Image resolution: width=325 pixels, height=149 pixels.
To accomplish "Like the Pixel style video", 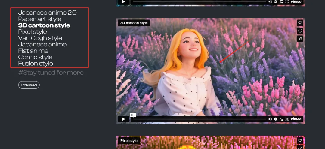I will pos(300,140).
